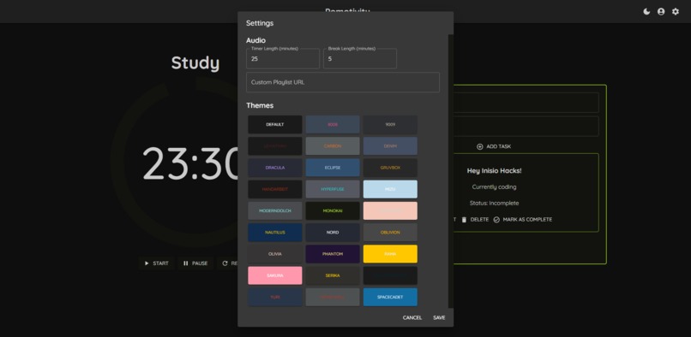Cancel the Settings dialog
Image resolution: width=691 pixels, height=337 pixels.
coord(412,317)
